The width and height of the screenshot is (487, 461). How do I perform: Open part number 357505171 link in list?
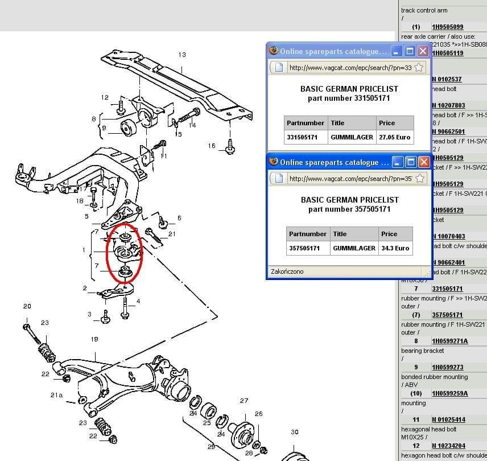pyautogui.click(x=447, y=315)
